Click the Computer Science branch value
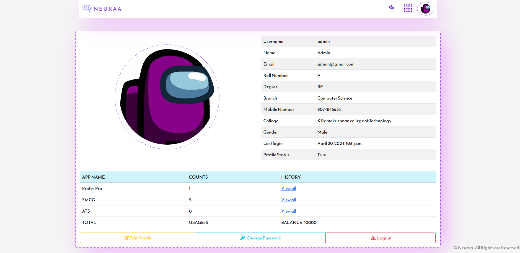 (335, 98)
